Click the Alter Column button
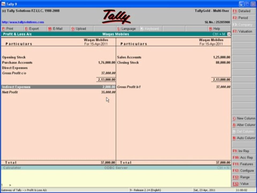Viewport: 257px width, 193px height. [244, 125]
